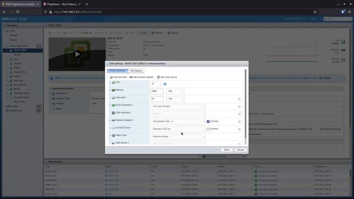Screen dimensions: 354x199
Task: Click the CPU hardware icon in dialog
Action: (113, 82)
